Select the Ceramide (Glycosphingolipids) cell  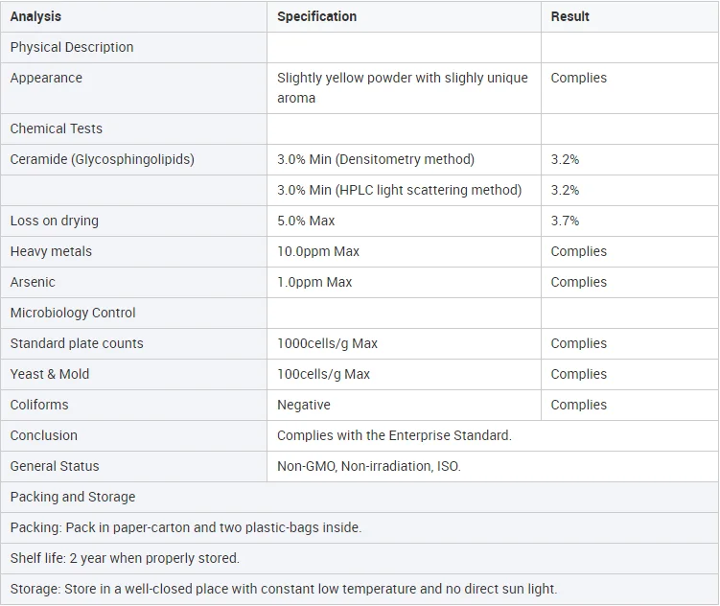pos(102,159)
